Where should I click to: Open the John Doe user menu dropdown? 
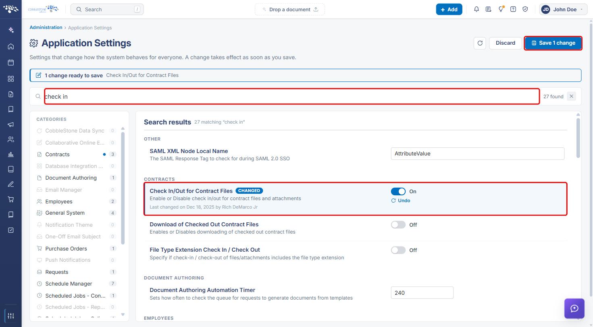(563, 9)
